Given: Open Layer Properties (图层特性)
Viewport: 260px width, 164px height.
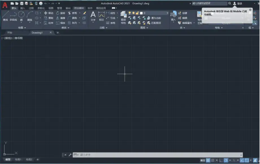Looking at the screenshot, I should tap(123, 18).
